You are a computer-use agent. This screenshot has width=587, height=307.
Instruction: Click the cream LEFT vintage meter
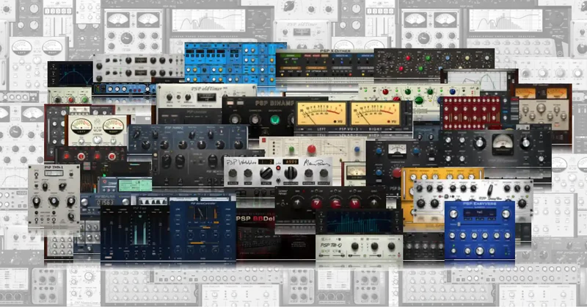pyautogui.click(x=81, y=128)
